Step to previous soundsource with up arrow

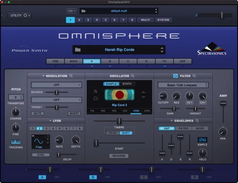pyautogui.click(x=143, y=92)
